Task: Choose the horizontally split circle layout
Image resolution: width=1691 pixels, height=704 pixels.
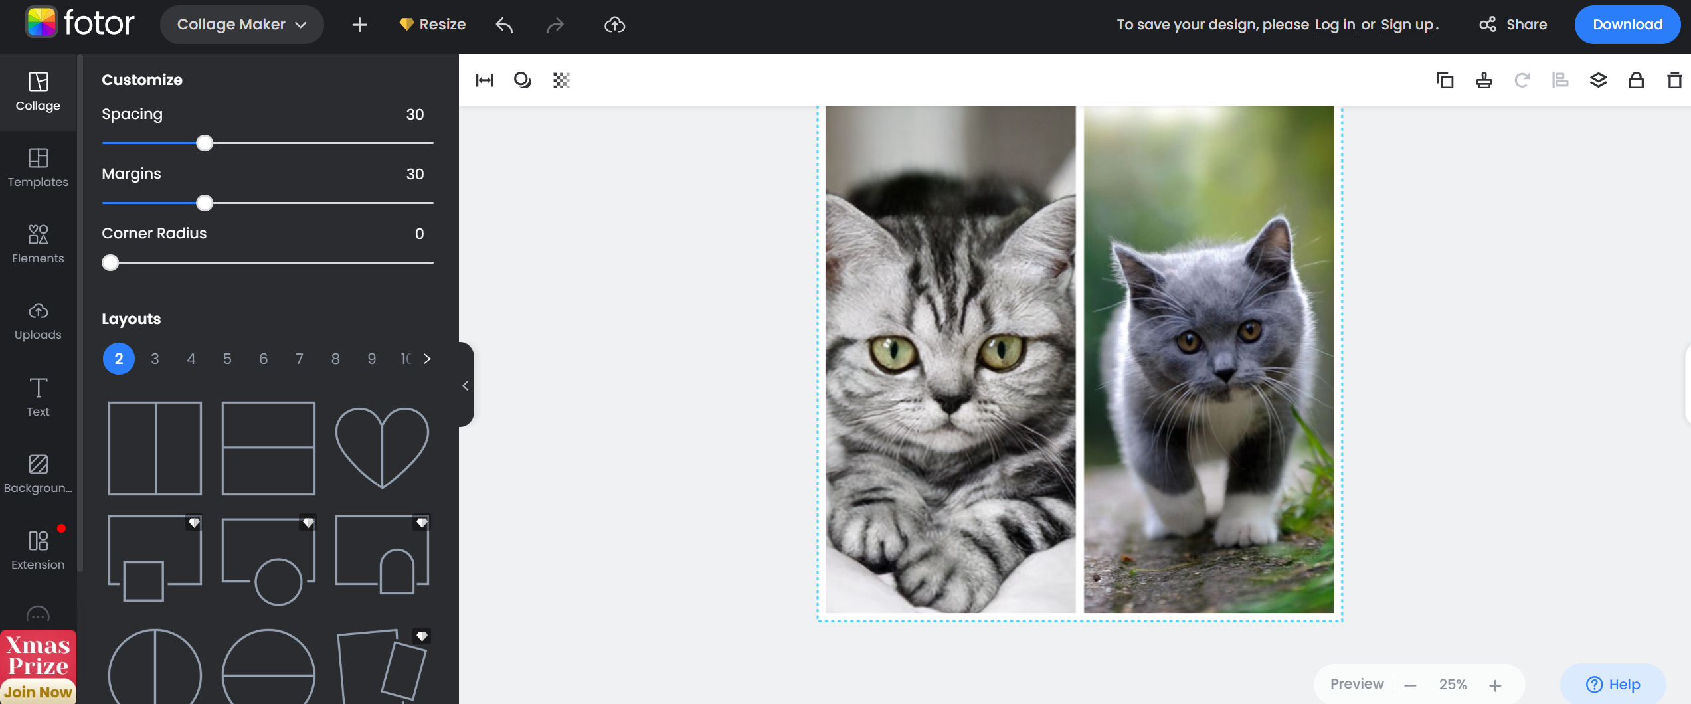Action: click(268, 666)
